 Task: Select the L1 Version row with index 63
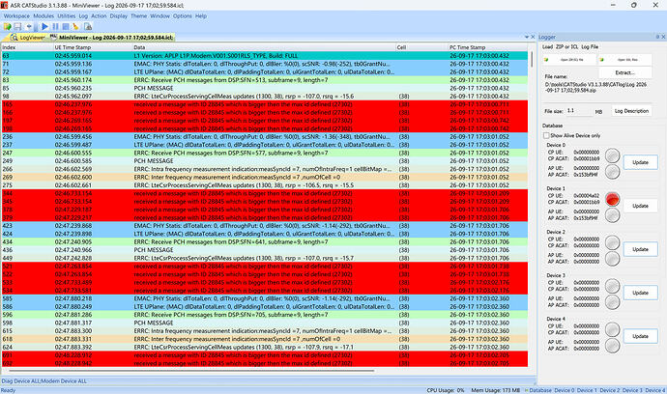pos(265,56)
